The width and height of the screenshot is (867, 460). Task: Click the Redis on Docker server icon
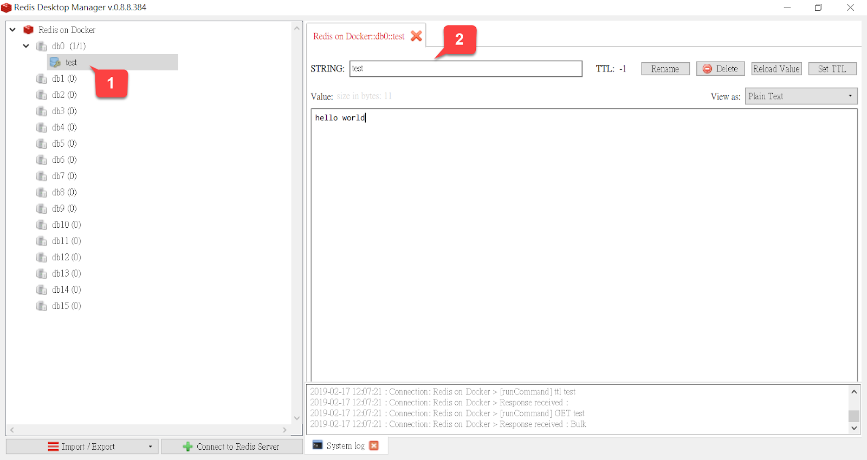coord(29,30)
